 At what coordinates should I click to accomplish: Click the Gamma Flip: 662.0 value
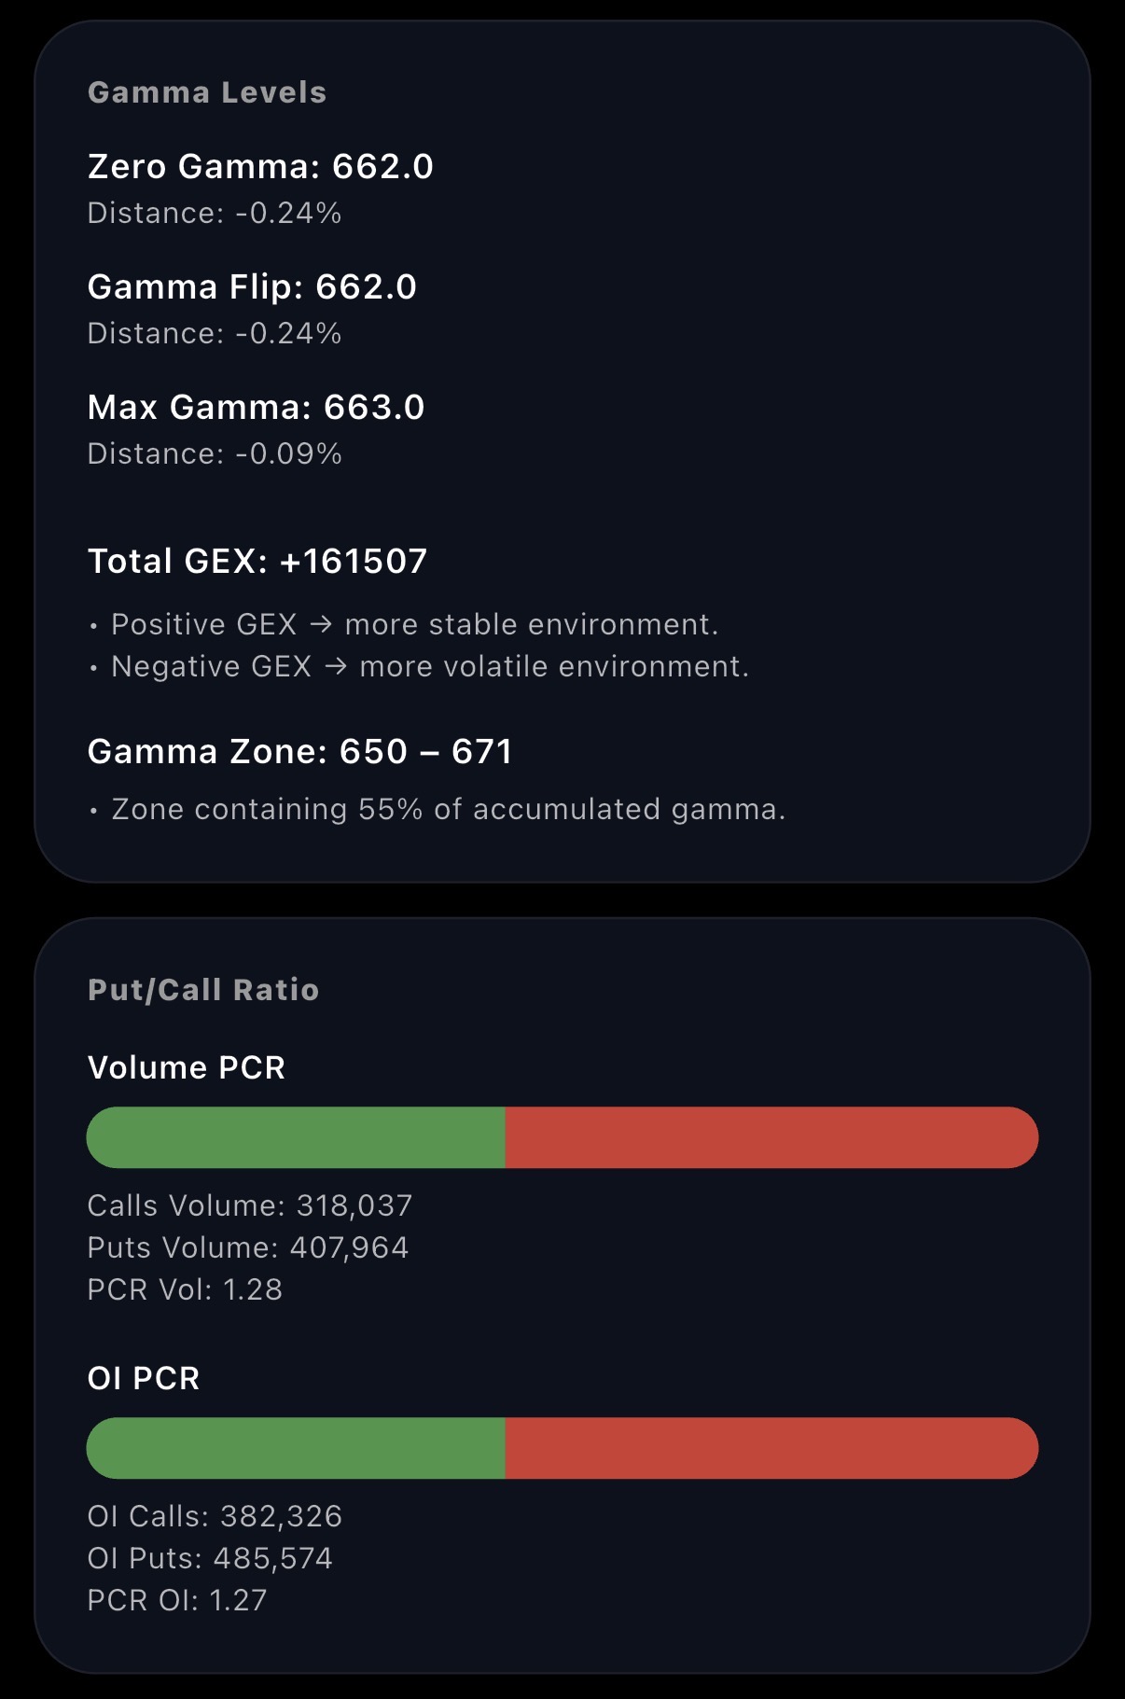click(252, 287)
